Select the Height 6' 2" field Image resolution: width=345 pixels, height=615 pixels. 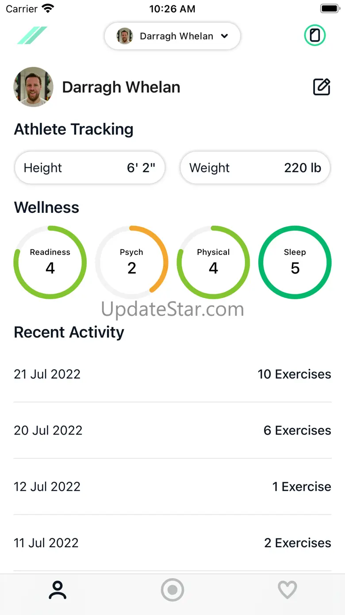pyautogui.click(x=90, y=168)
